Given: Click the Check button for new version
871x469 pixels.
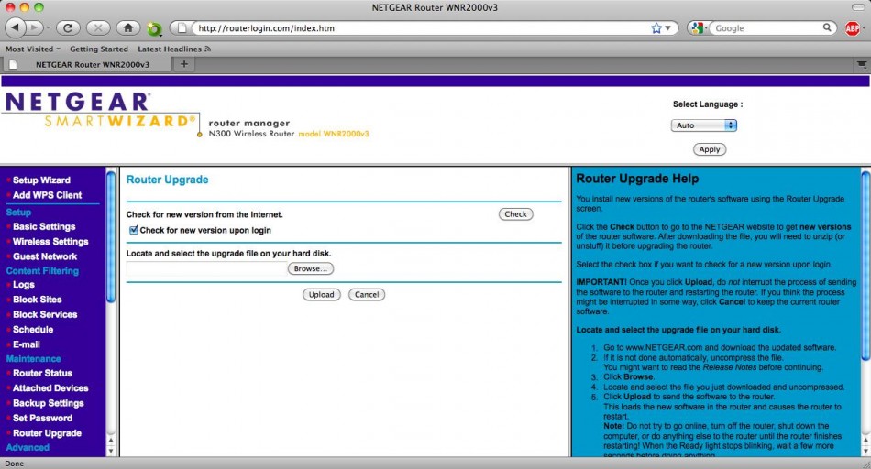Looking at the screenshot, I should point(516,214).
